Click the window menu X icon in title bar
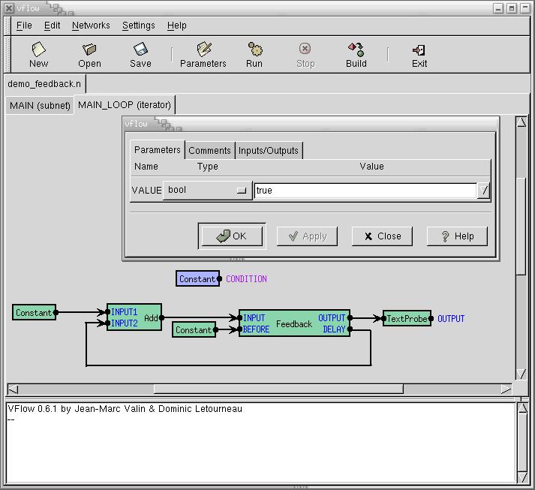Screen dimensions: 535x490 9,8
